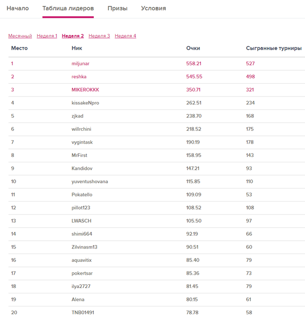Click the Сыгранные турниры column header

(274, 48)
